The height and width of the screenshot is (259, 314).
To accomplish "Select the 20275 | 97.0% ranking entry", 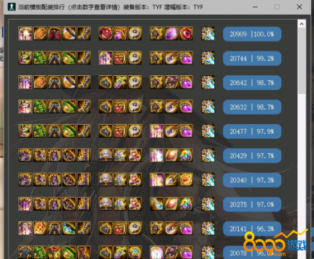I will point(252,205).
